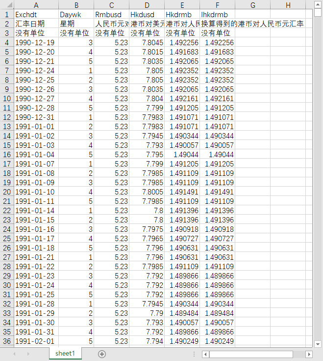Select all cells via corner button

click(7, 4)
